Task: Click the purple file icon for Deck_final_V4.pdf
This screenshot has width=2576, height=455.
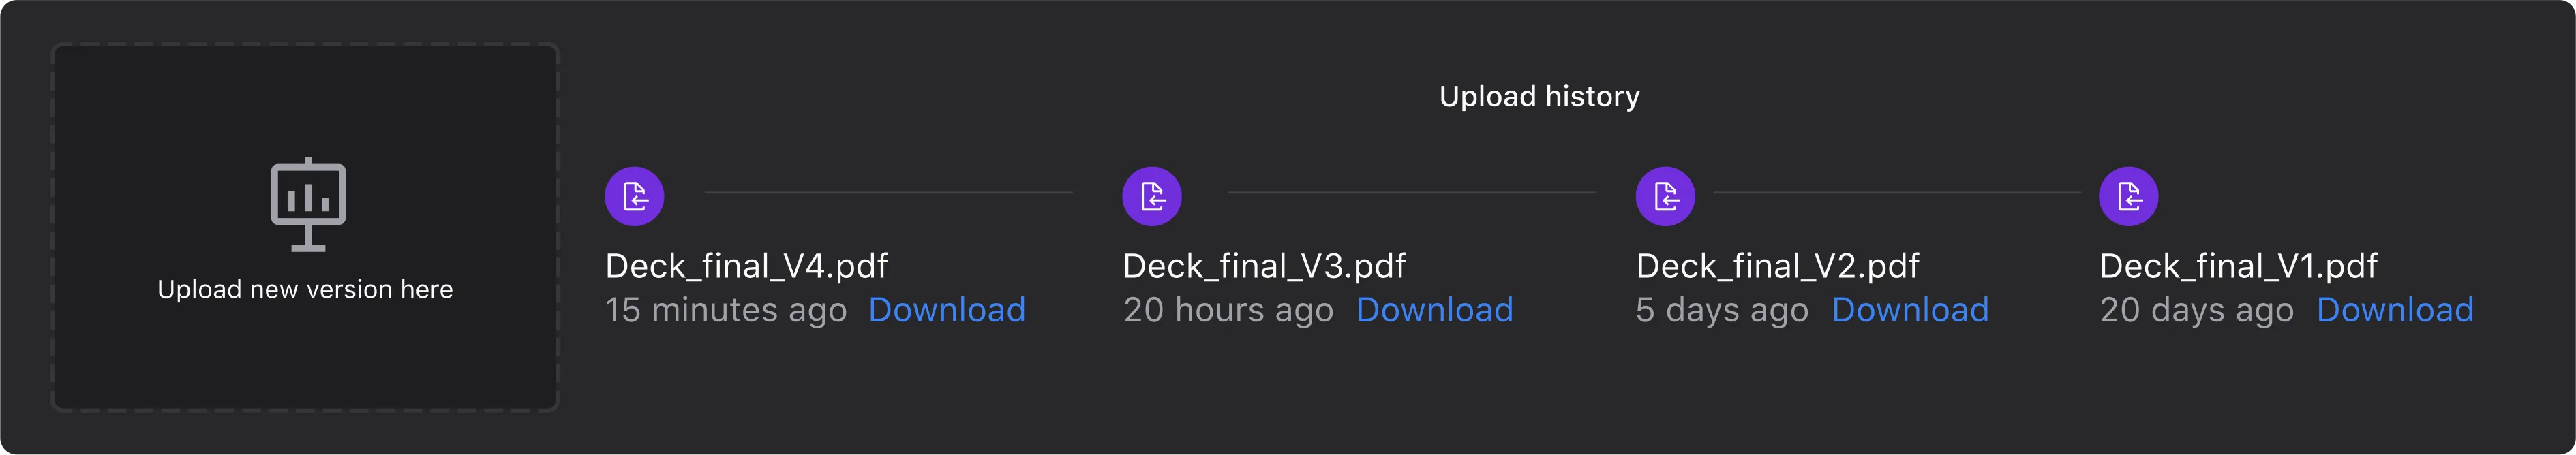Action: pos(634,196)
